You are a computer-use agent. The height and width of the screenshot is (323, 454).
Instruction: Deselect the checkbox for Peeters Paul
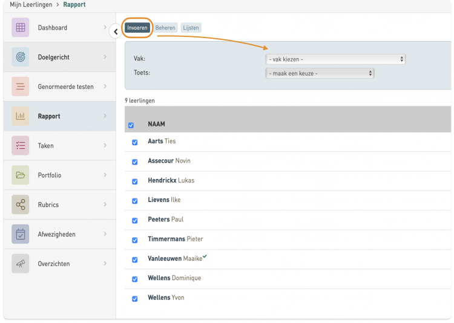point(134,220)
